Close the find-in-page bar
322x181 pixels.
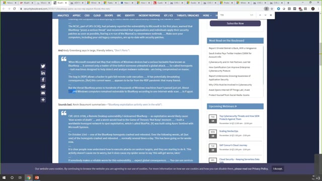click(271, 15)
